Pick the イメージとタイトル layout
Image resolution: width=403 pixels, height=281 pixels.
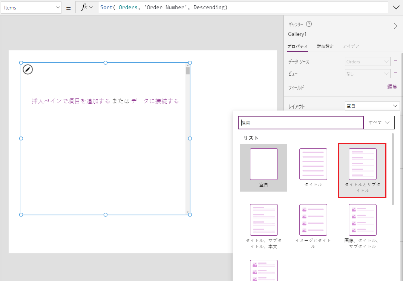313,220
